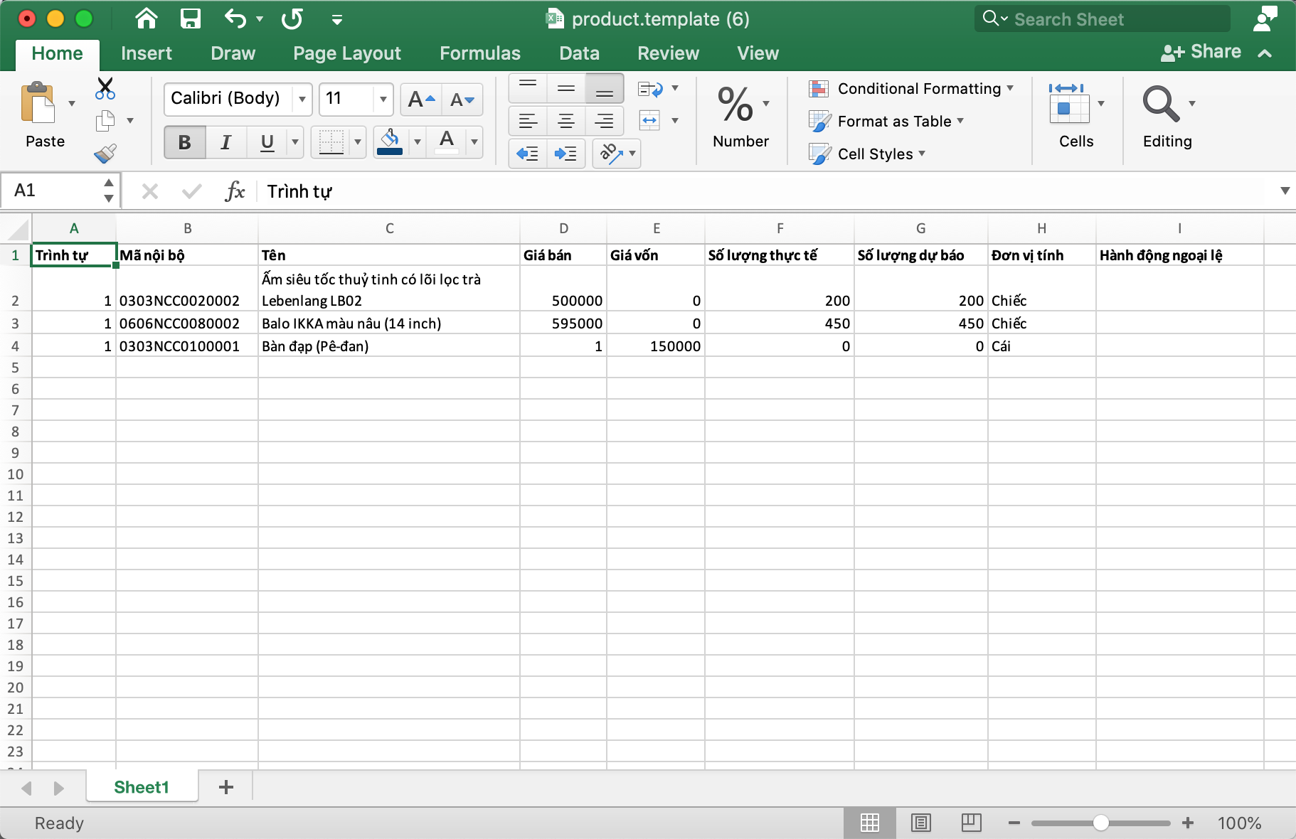Open Conditional Formatting menu
Screen dimensions: 1296x839
[x=912, y=89]
